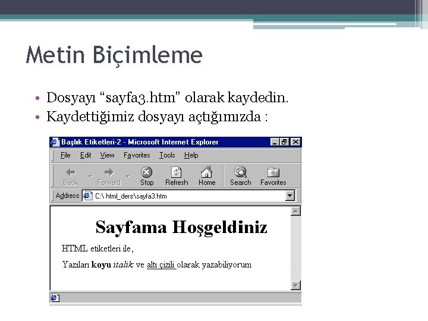Open Favorites folder toolbar icon

pyautogui.click(x=273, y=172)
